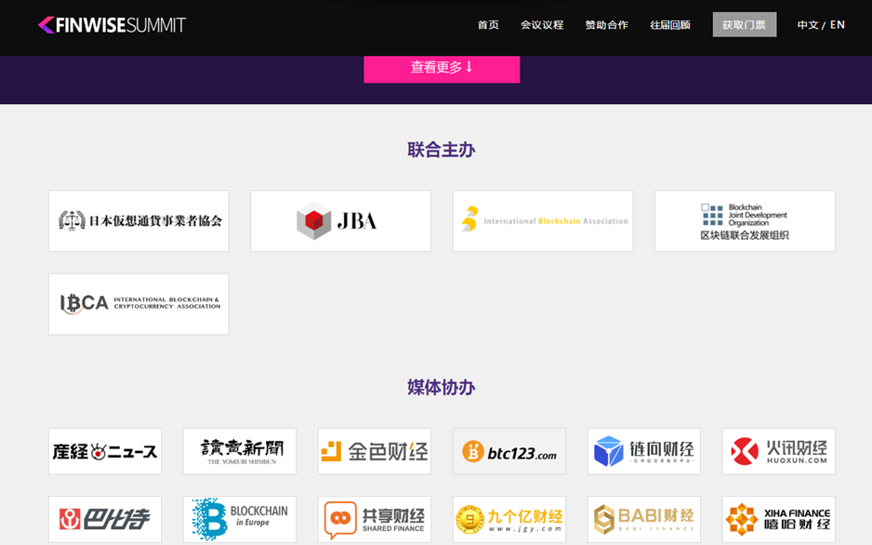
Task: Click the BABI财经 logo
Action: pos(644,519)
